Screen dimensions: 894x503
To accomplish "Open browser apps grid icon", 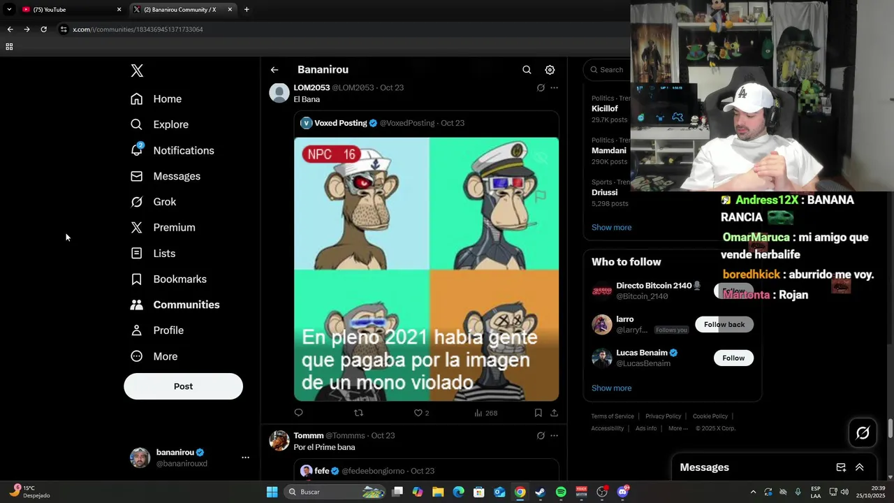I will (9, 47).
